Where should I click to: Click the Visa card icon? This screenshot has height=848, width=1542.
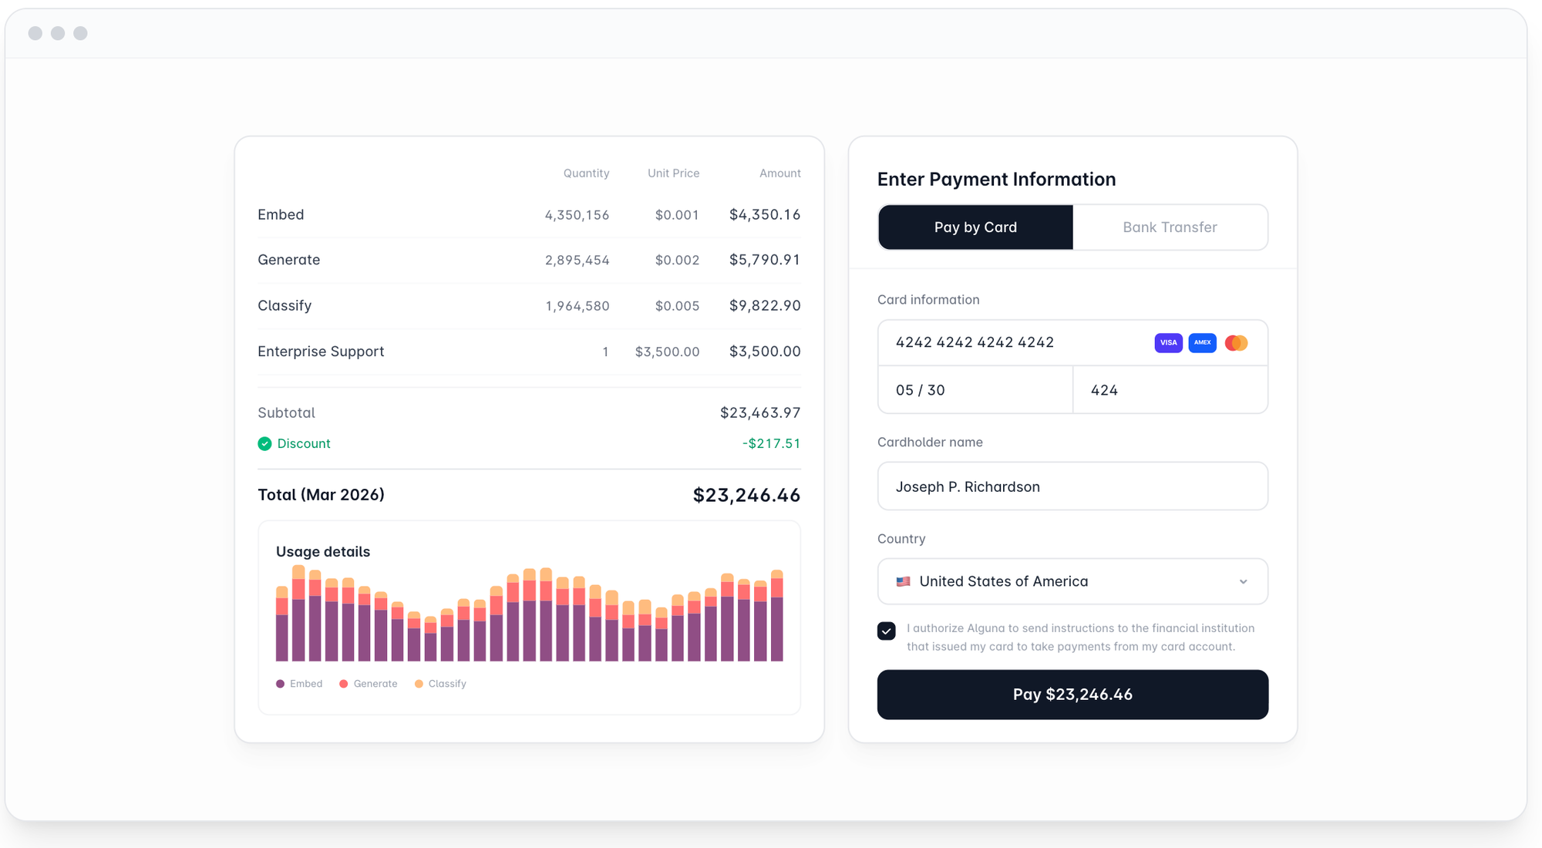pyautogui.click(x=1168, y=343)
